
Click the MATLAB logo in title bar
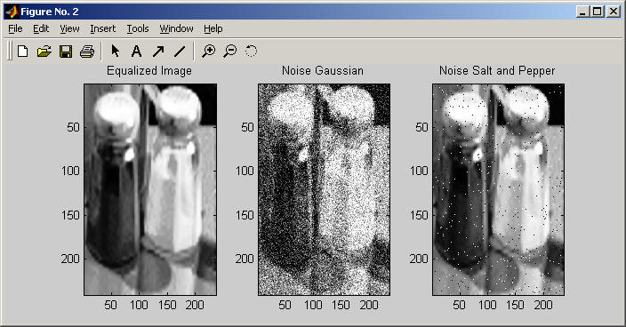[12, 12]
